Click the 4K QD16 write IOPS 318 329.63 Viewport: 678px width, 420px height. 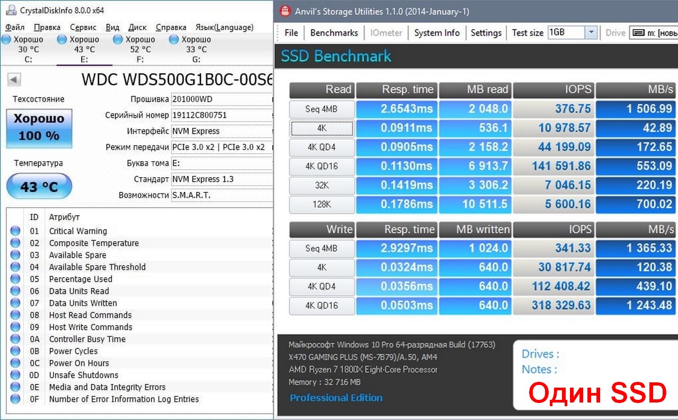554,305
